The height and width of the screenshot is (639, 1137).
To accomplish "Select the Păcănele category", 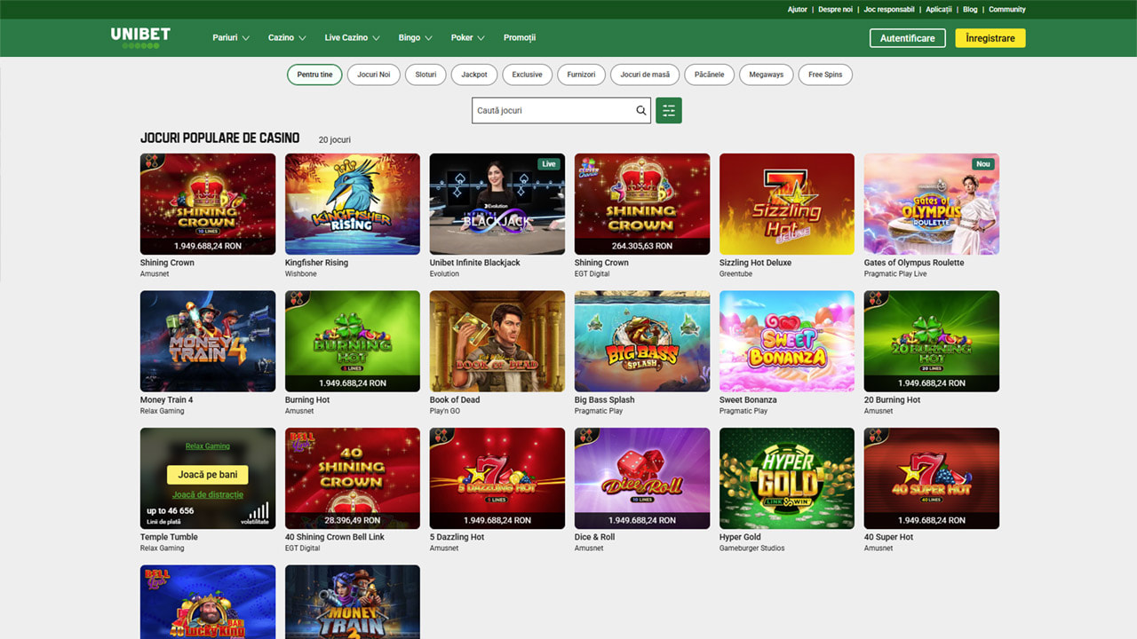I will [x=710, y=75].
